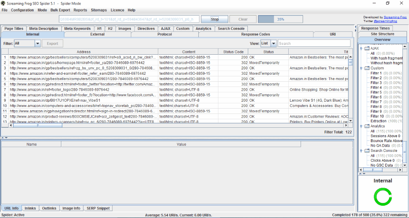Open the @screamingfrog Twitter link
409x218 pixels.
point(385,21)
